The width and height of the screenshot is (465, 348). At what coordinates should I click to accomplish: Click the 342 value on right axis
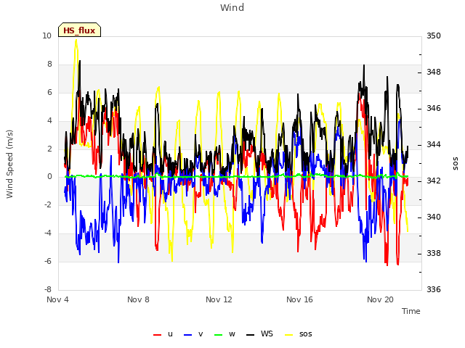pyautogui.click(x=434, y=181)
